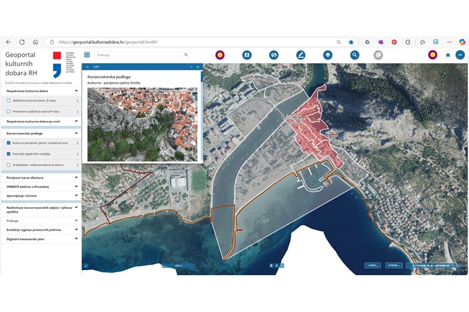The height and width of the screenshot is (312, 469).
Task: Open the grid widget icon beside search
Action: point(87,55)
